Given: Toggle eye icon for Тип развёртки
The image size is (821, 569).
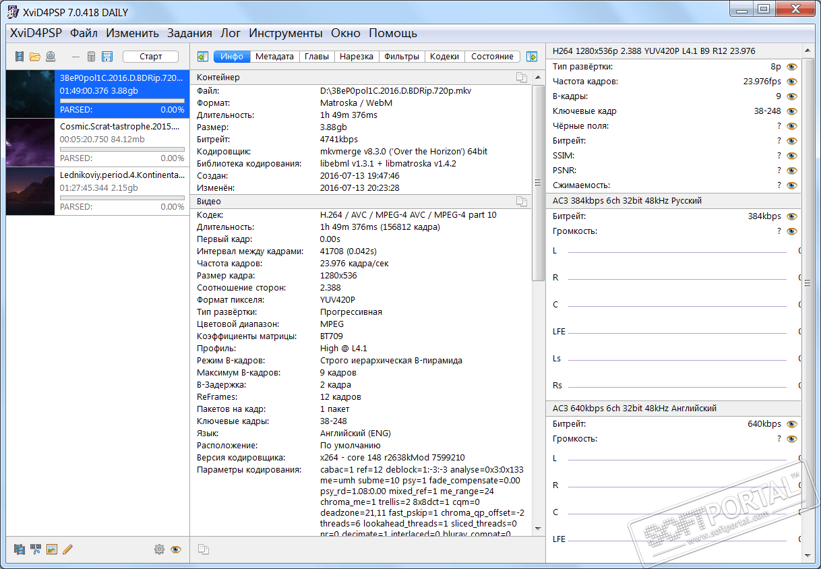Looking at the screenshot, I should point(791,67).
